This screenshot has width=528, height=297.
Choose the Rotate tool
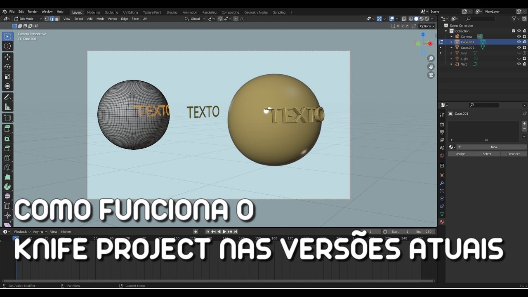7,66
